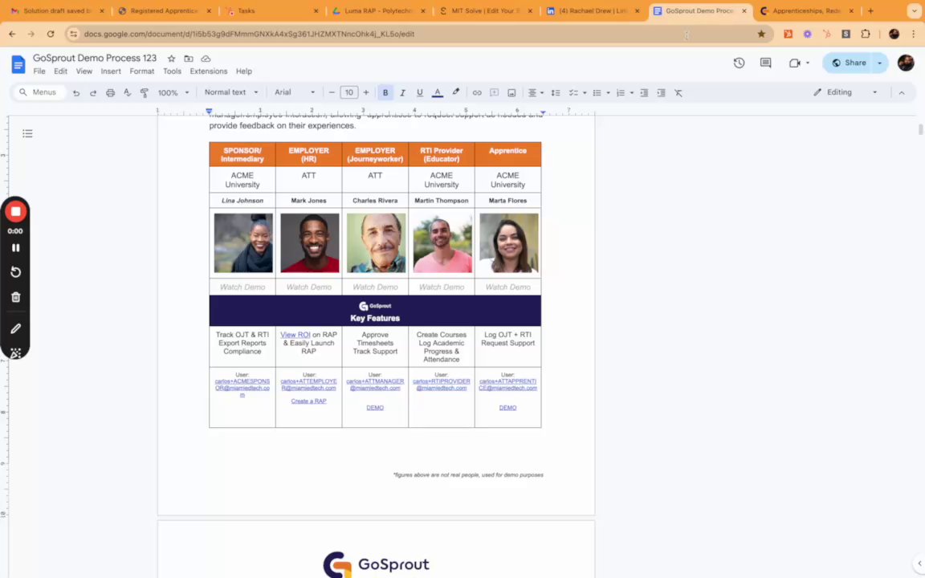Screen dimensions: 925x578
Task: Click the font size field
Action: pos(348,92)
